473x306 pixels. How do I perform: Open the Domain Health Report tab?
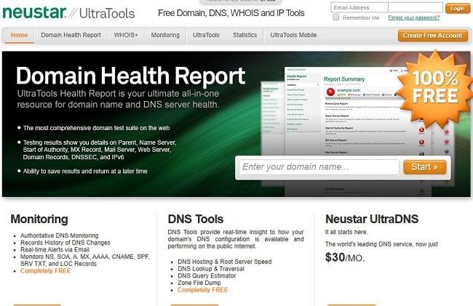(x=71, y=35)
